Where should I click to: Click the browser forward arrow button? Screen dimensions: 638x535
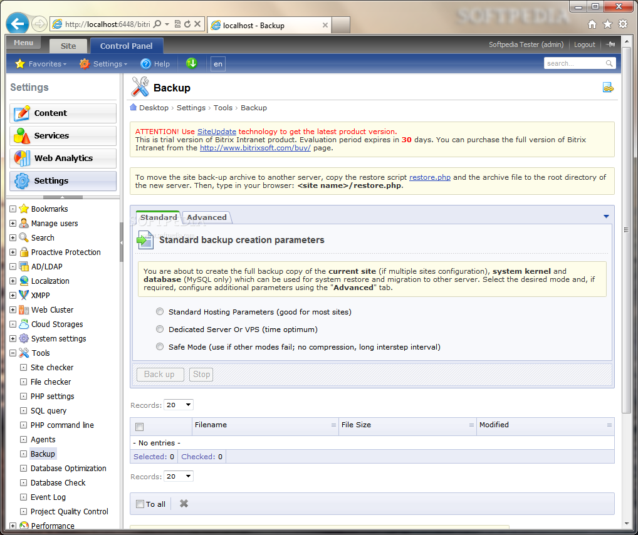point(39,24)
